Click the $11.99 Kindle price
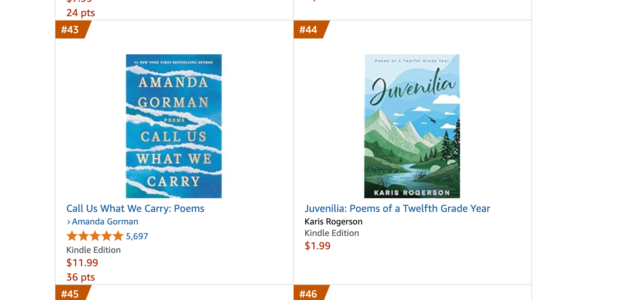The width and height of the screenshot is (622, 300). 82,263
